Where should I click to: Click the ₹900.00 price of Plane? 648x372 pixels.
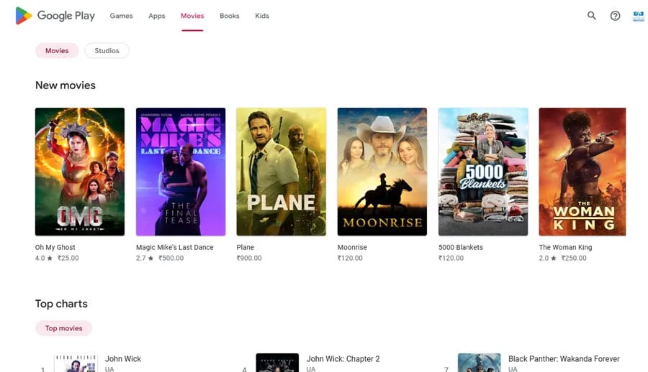(249, 258)
